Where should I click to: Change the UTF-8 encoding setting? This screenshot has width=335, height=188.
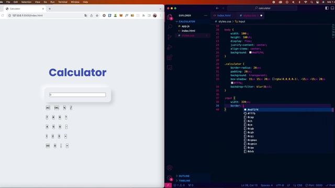[280, 185]
